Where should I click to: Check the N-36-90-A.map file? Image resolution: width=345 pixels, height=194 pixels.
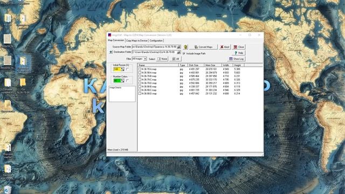click(x=140, y=73)
